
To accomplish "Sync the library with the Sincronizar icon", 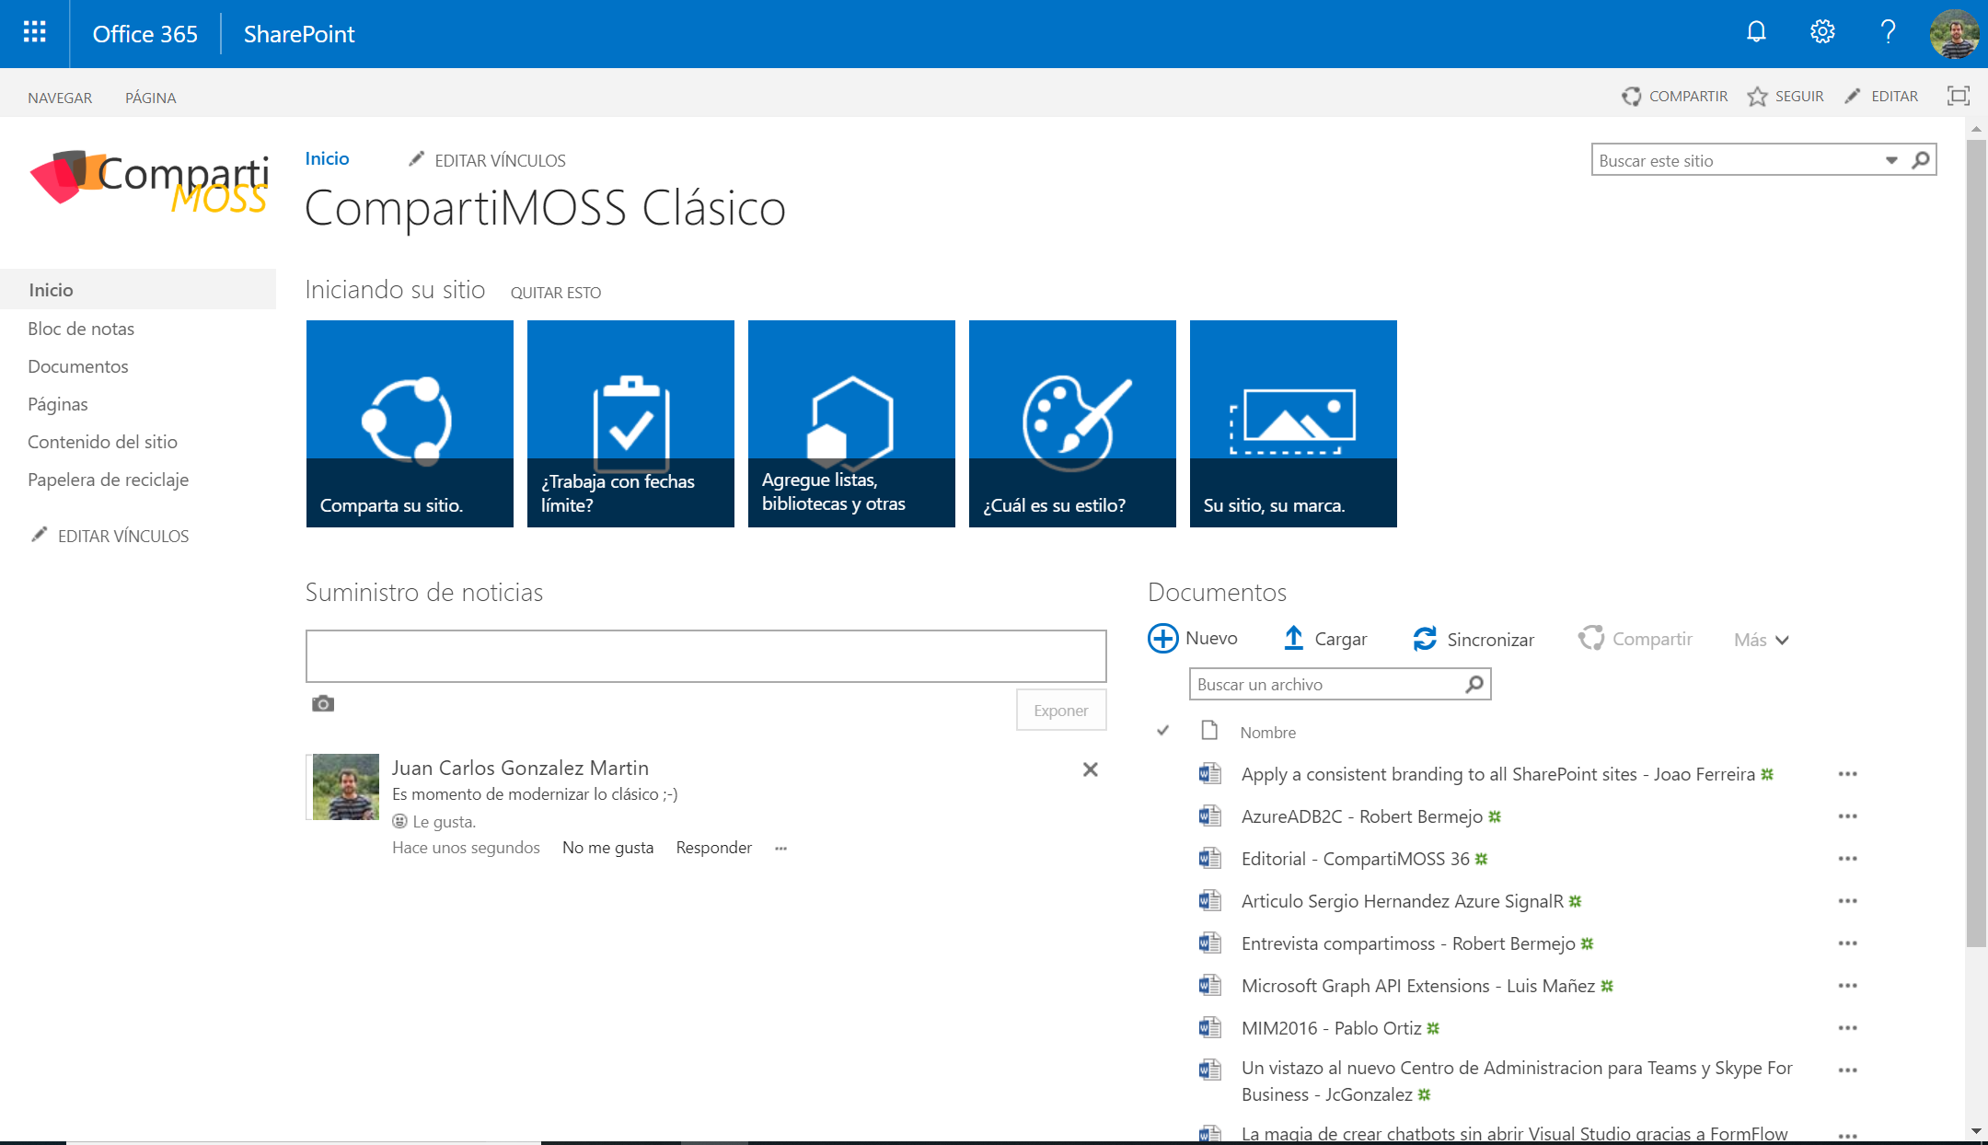I will [1426, 638].
